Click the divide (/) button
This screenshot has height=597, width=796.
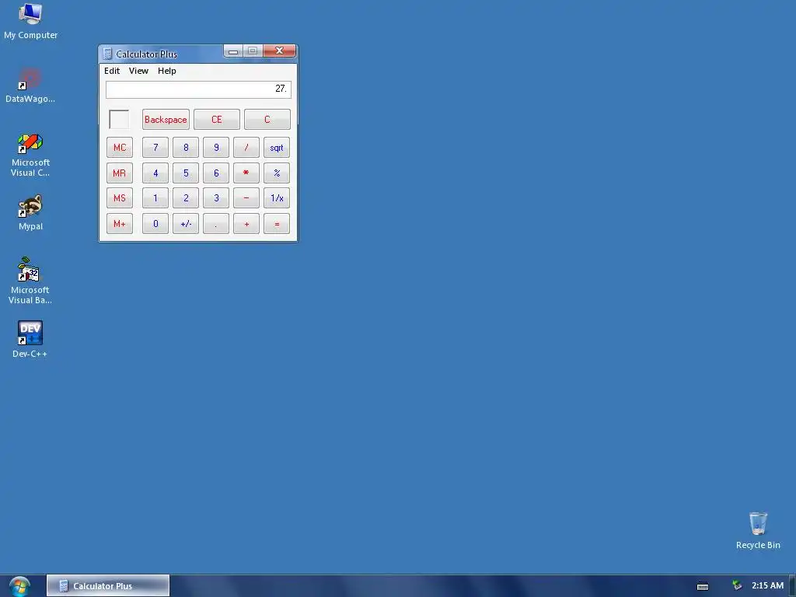pyautogui.click(x=246, y=148)
